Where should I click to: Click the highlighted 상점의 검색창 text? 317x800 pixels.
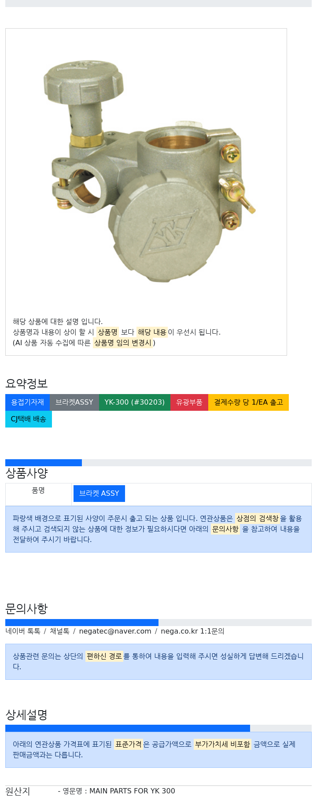[258, 518]
